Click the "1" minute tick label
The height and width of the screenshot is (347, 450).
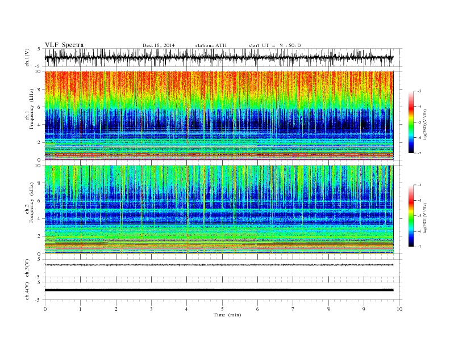click(80, 309)
